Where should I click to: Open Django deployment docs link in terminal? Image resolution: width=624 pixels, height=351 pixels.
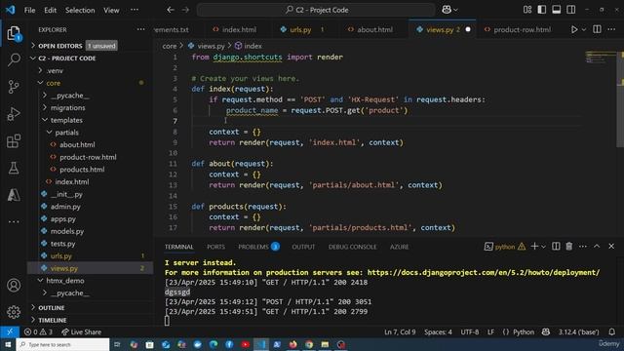[484, 272]
